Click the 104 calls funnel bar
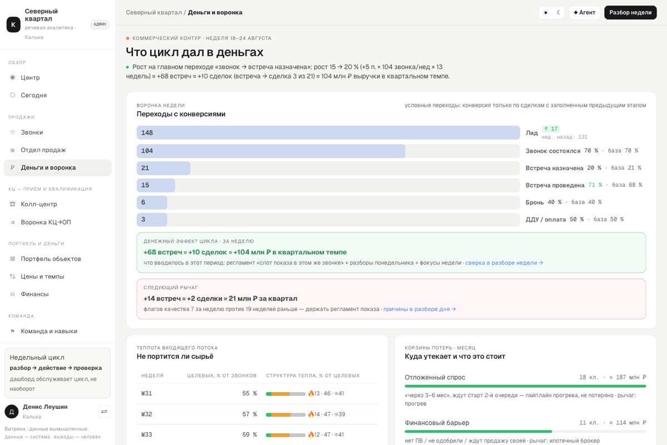This screenshot has width=667, height=445. 271,151
